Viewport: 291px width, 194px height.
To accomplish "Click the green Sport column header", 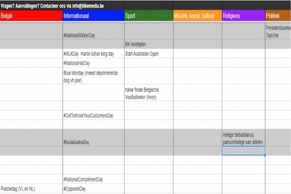I will coord(149,16).
